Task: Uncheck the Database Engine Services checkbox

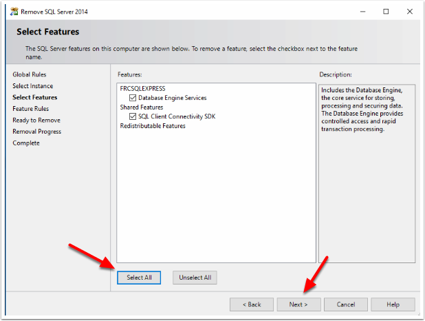Action: pyautogui.click(x=133, y=98)
